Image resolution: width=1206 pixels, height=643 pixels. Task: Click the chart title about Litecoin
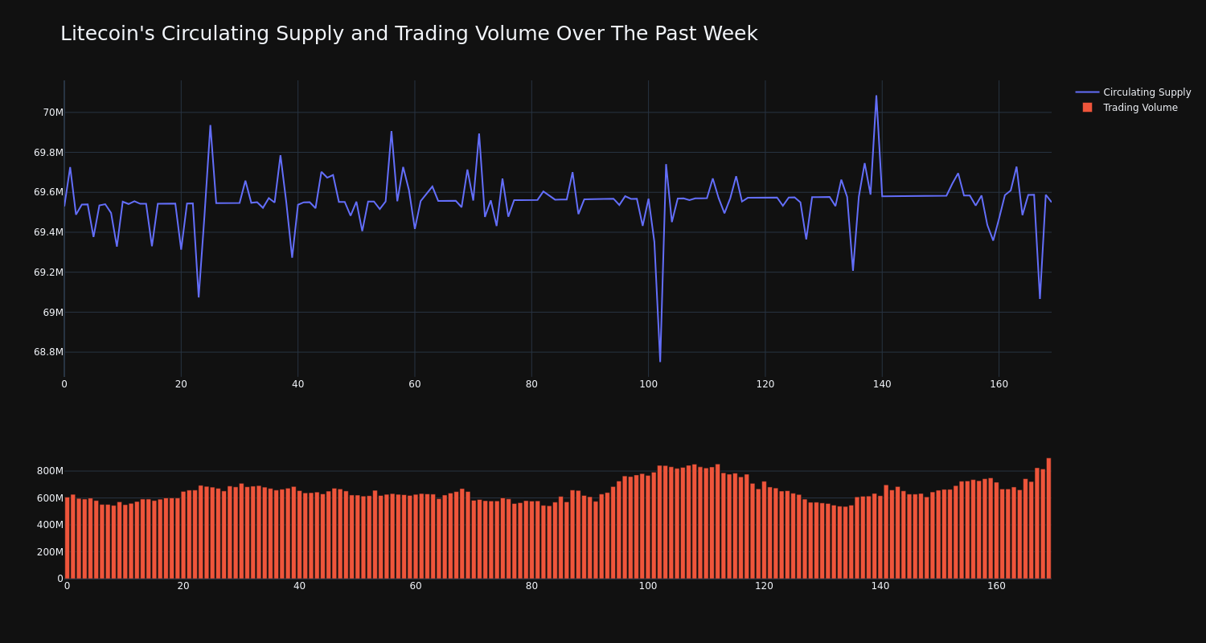408,34
